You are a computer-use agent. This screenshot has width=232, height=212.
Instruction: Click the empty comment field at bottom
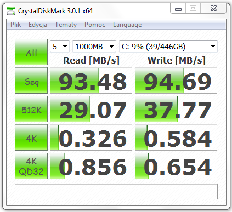[x=116, y=192]
